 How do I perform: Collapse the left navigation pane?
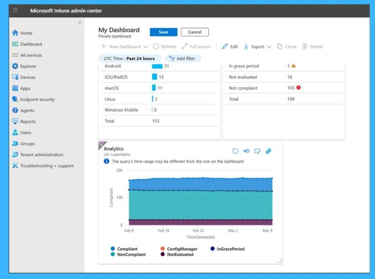click(79, 22)
